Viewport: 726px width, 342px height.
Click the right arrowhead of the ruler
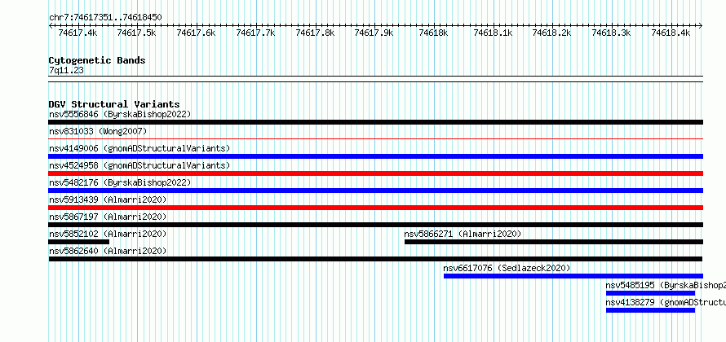click(701, 26)
